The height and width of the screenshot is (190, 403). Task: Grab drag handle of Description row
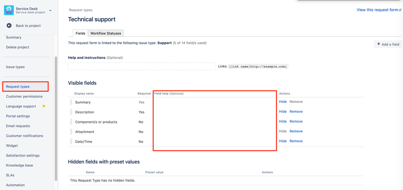71,112
